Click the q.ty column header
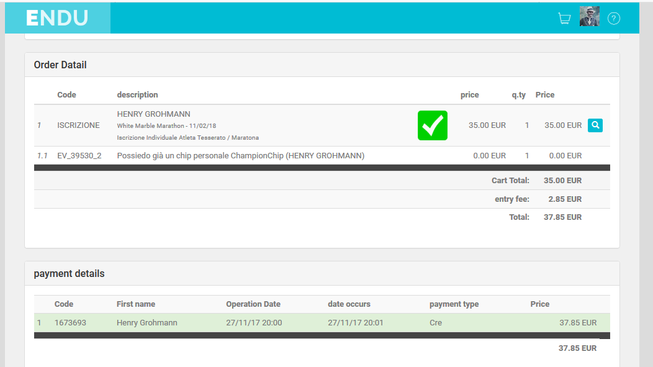Viewport: 653px width, 367px height. point(518,95)
